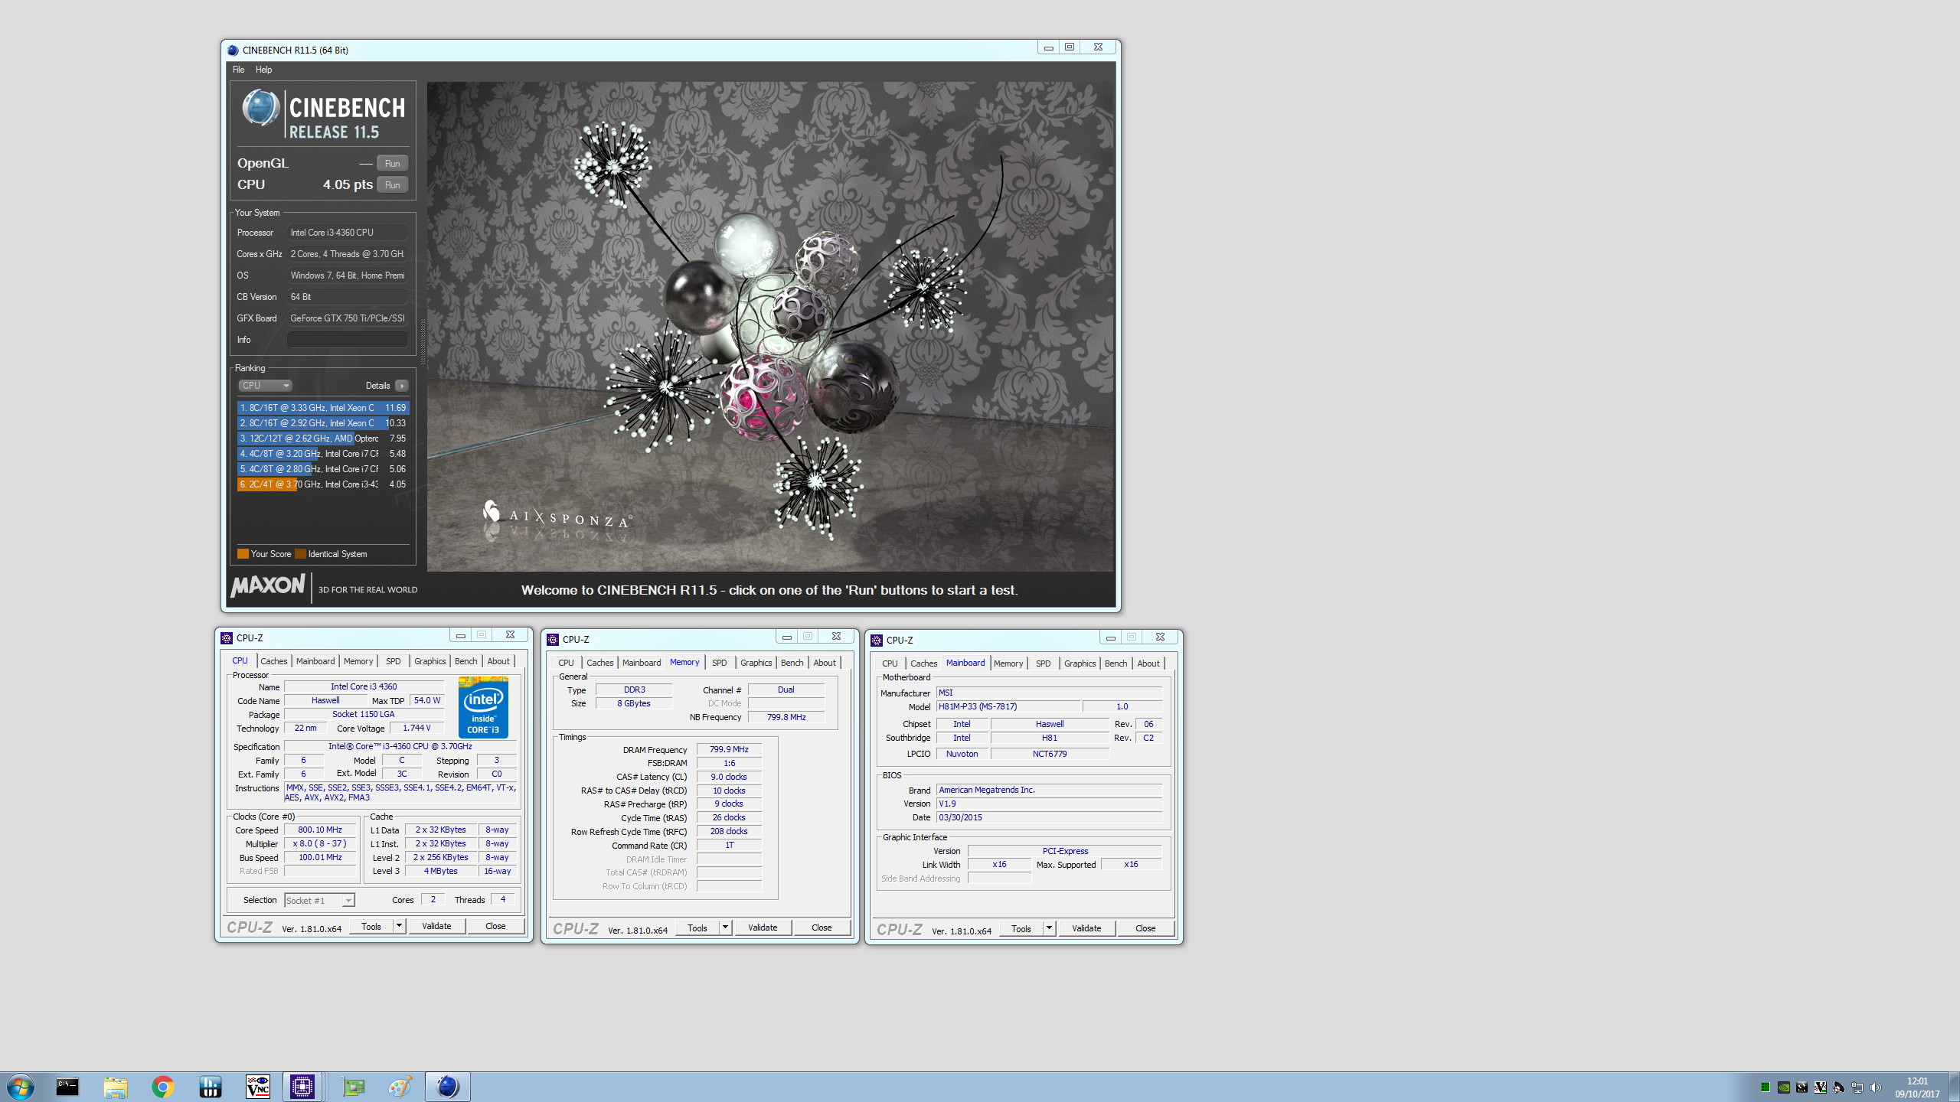Click the Cinebench rendered scene preview
The image size is (1960, 1102).
770,327
